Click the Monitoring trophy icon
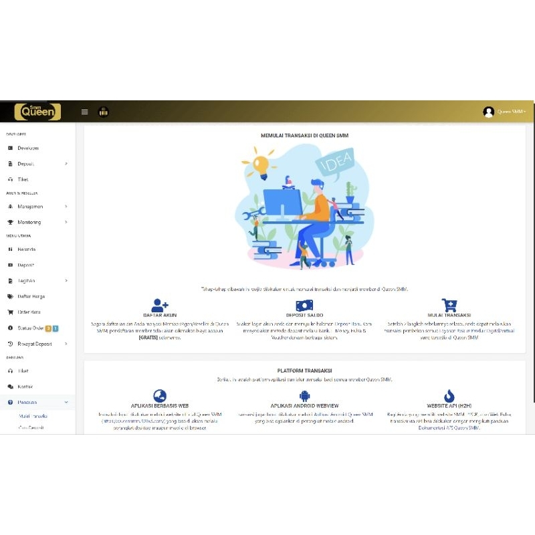535x535 pixels. 10,222
